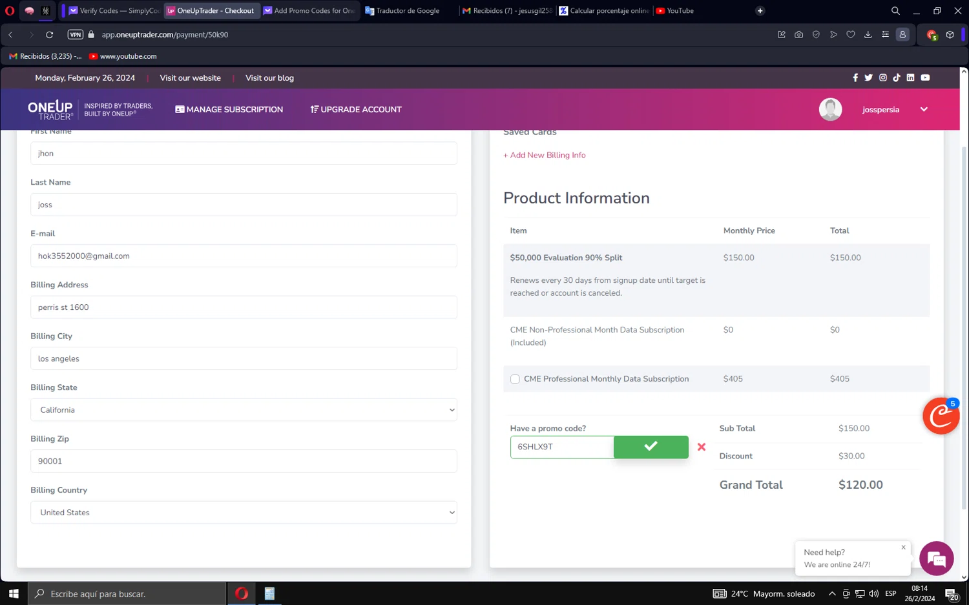Open browser downloads icon
Viewport: 969px width, 605px height.
click(x=868, y=35)
